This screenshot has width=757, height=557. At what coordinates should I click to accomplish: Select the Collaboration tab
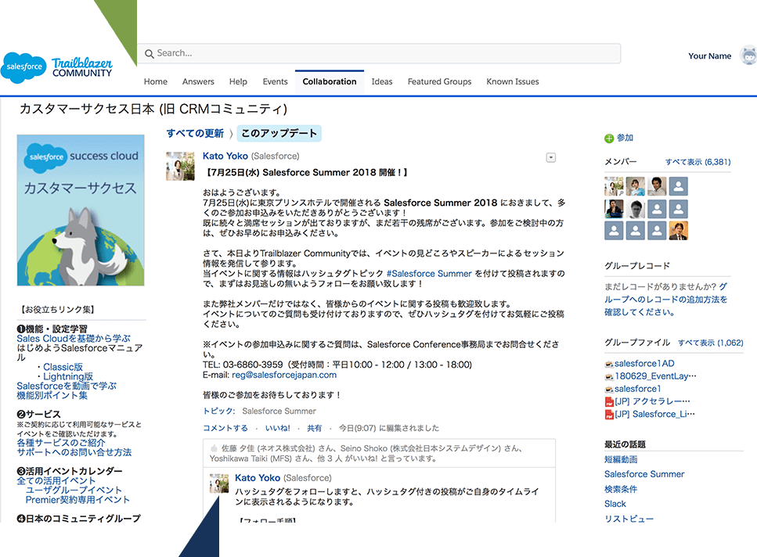tap(330, 81)
